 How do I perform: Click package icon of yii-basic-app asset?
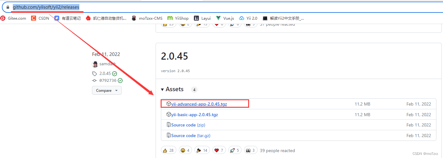point(169,115)
